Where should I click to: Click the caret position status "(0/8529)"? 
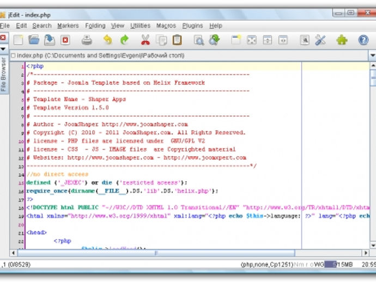[20, 265]
